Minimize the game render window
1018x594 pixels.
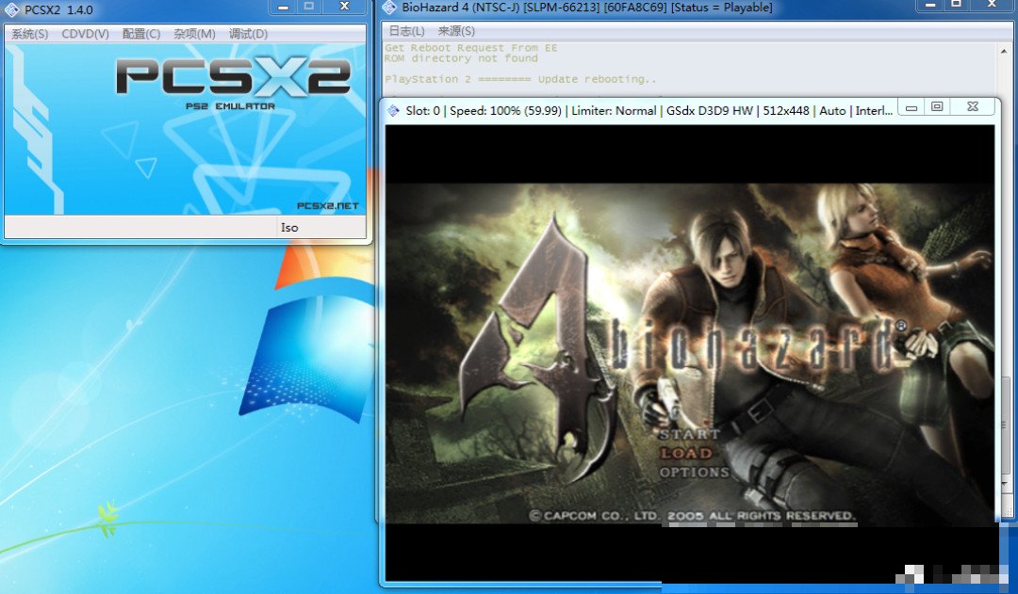pos(911,107)
